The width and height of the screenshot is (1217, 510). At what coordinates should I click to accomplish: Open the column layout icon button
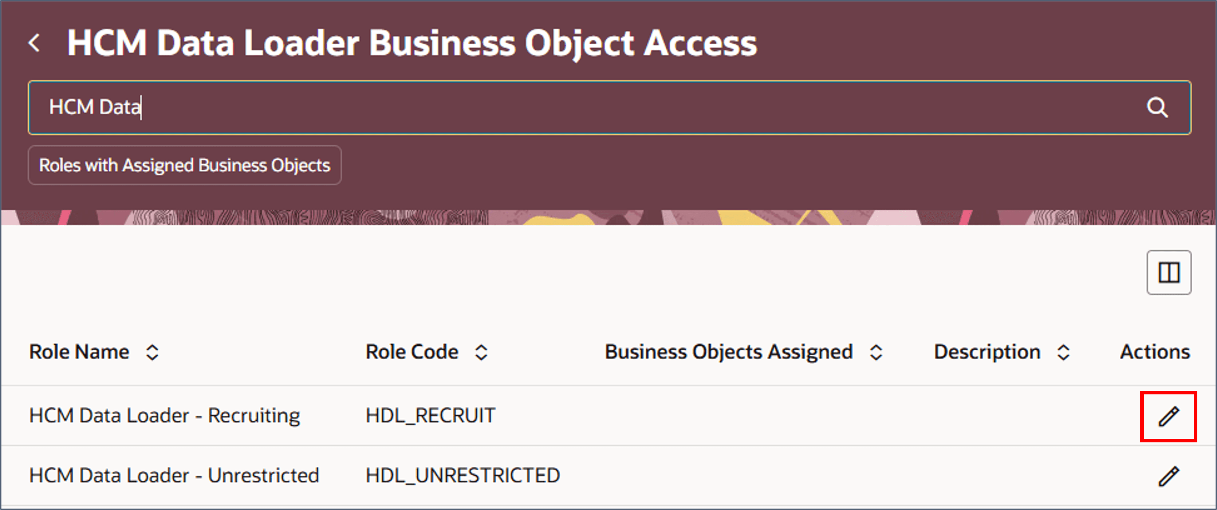pos(1169,272)
